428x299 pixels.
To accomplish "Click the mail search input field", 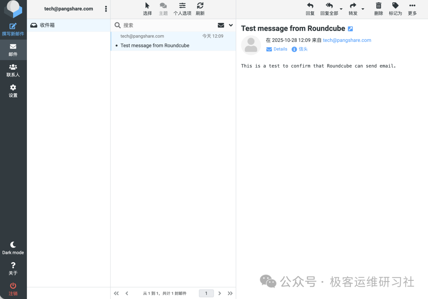I will pyautogui.click(x=166, y=25).
